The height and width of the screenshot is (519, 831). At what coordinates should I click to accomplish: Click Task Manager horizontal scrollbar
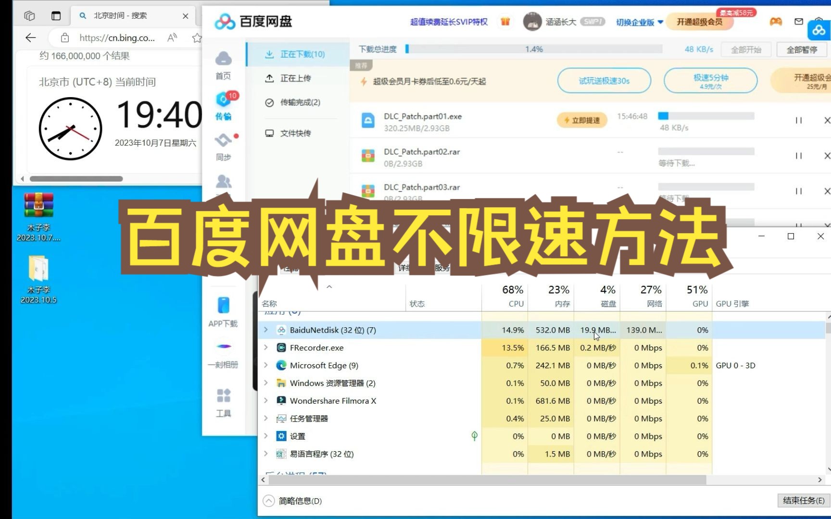pyautogui.click(x=487, y=480)
